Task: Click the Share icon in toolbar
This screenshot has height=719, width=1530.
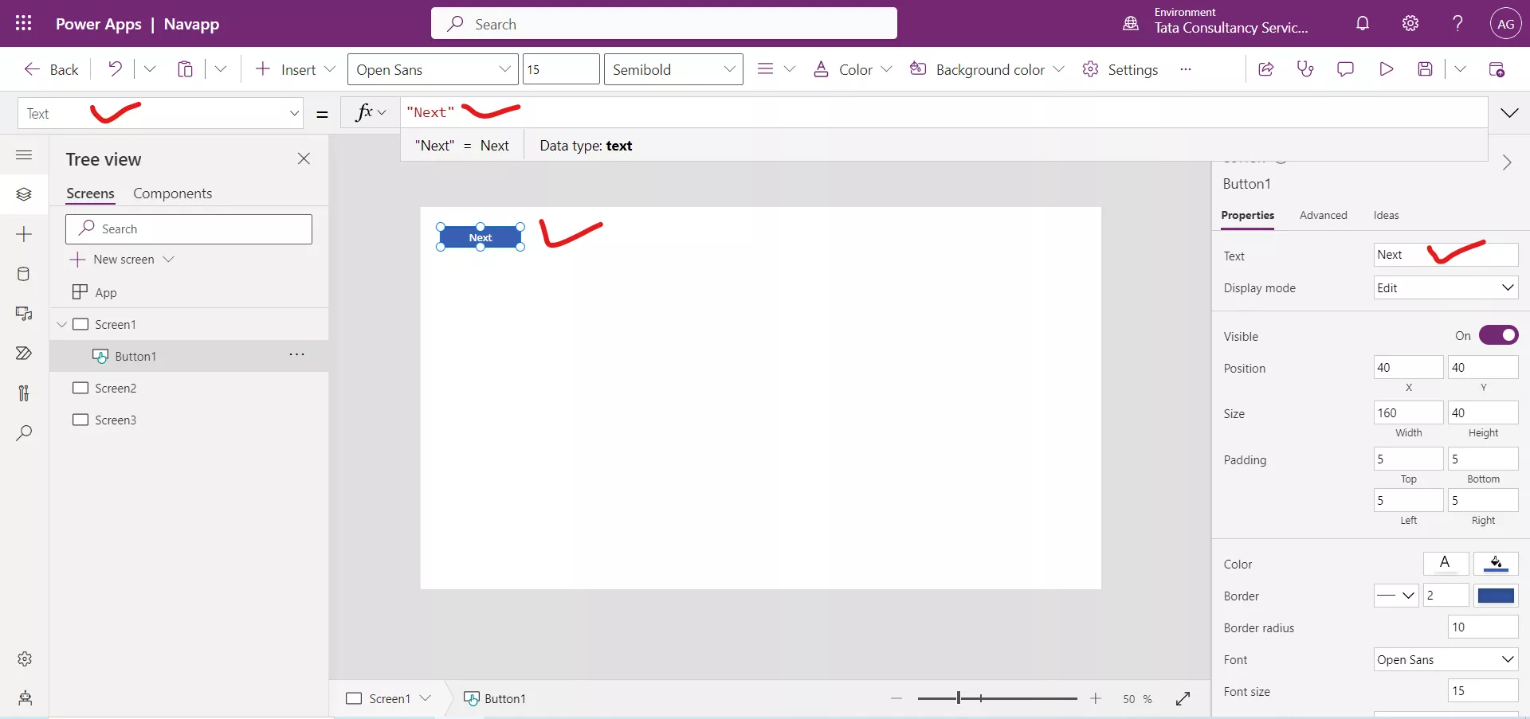Action: tap(1265, 69)
